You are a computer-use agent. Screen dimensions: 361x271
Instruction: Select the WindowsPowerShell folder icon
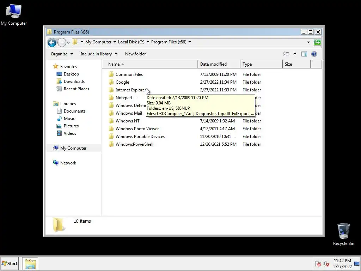[111, 144]
